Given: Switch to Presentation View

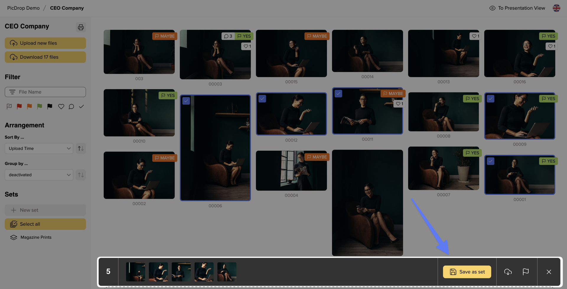Looking at the screenshot, I should point(517,8).
